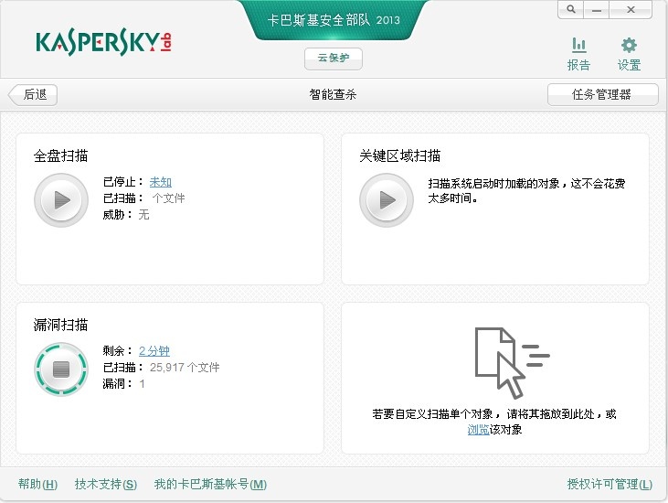Minimize the Kaspersky window
Viewport: 668px width, 503px height.
click(x=597, y=9)
